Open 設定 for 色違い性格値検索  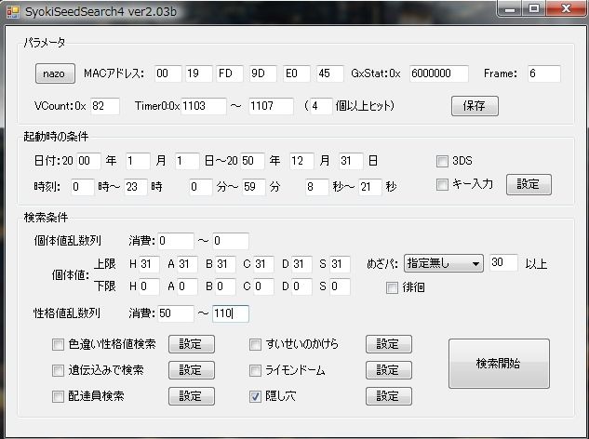pyautogui.click(x=192, y=344)
